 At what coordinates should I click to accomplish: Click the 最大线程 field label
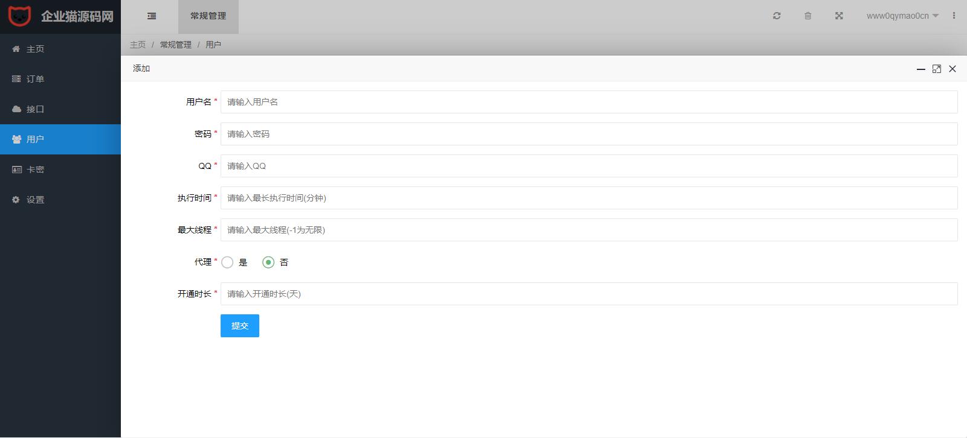(x=195, y=230)
